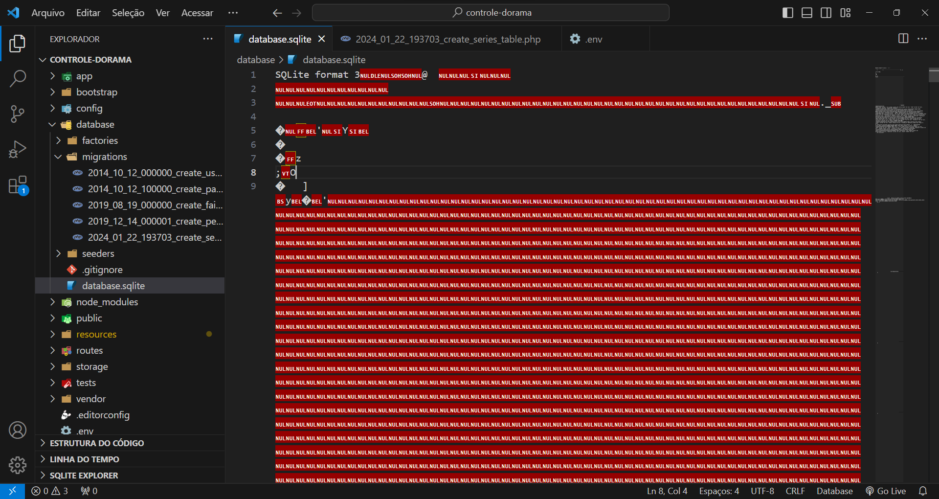Start Go Live server
Viewport: 939px width, 499px height.
click(x=886, y=491)
